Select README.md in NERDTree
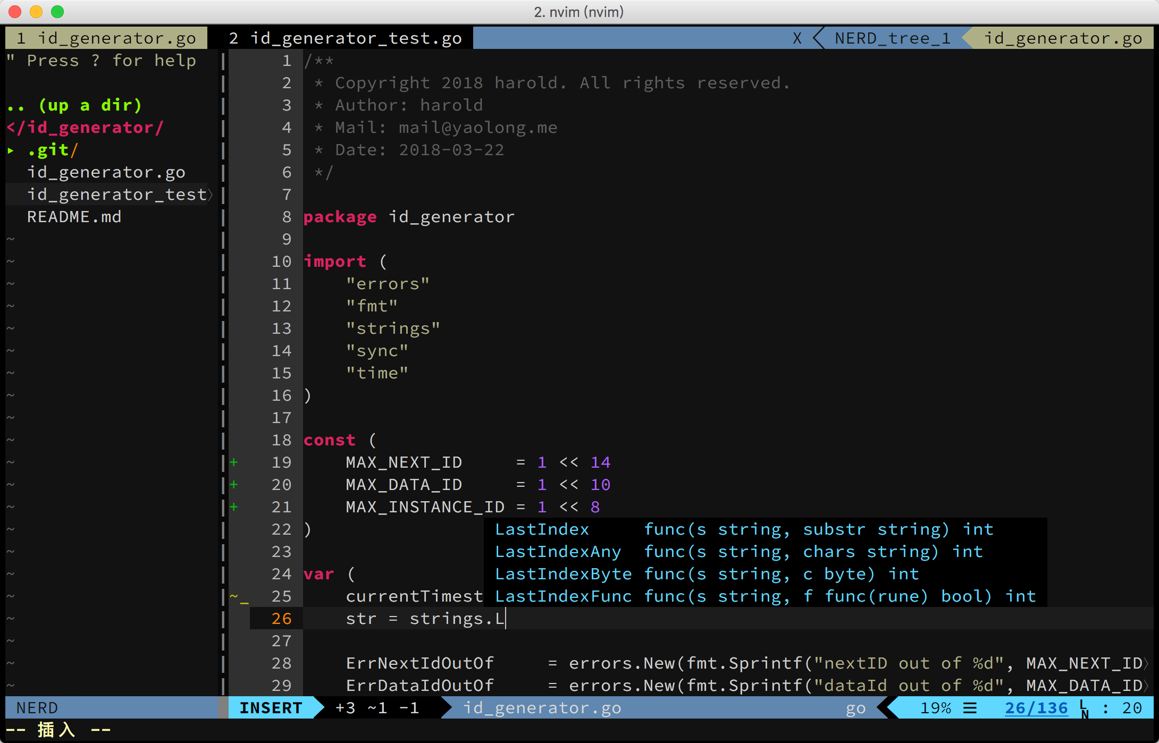This screenshot has height=743, width=1159. 74,217
